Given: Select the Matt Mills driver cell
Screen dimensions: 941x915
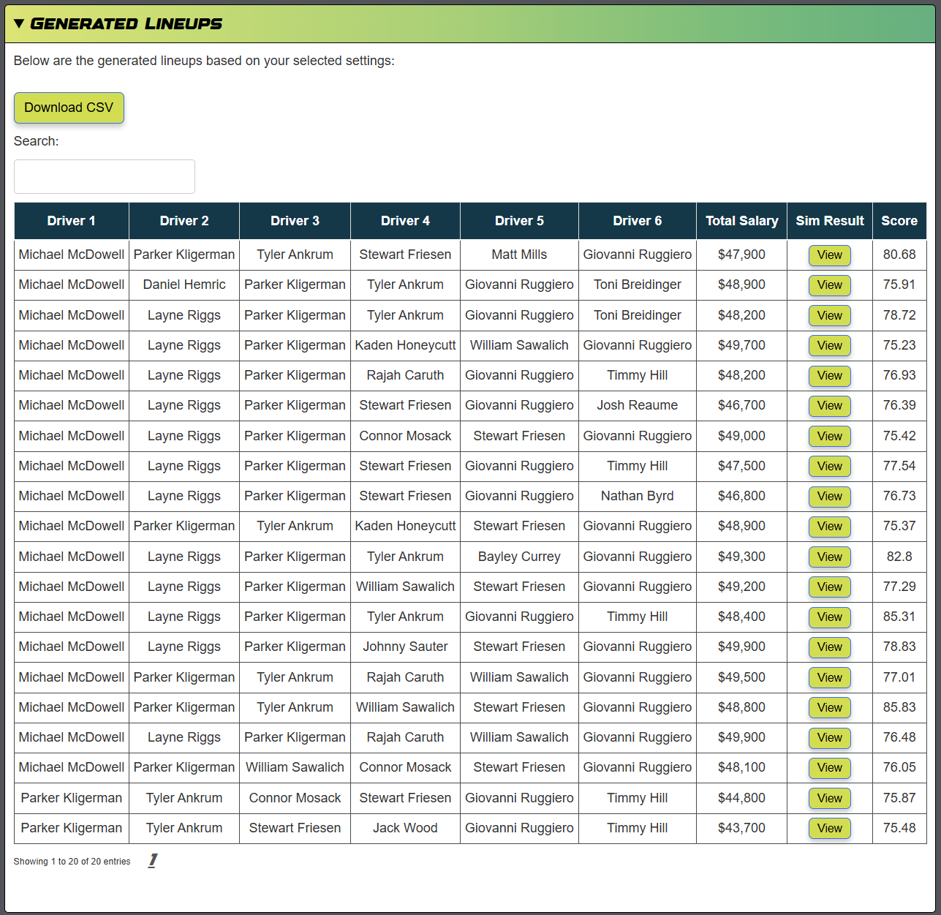Looking at the screenshot, I should [519, 255].
